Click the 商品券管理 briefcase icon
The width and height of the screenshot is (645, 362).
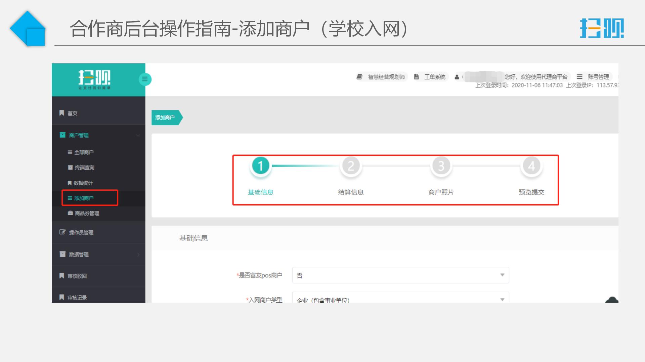pos(70,213)
